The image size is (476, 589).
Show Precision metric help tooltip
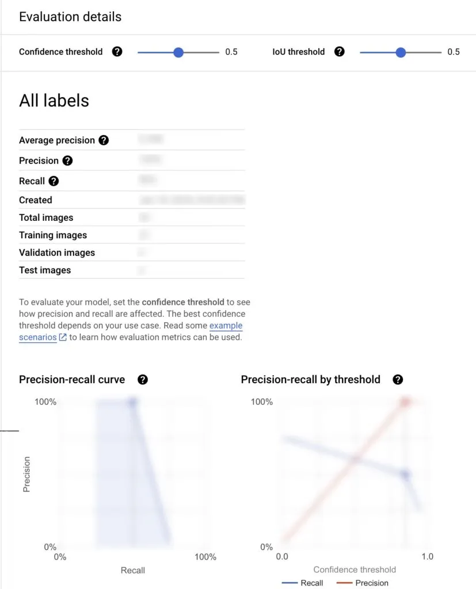coord(67,160)
